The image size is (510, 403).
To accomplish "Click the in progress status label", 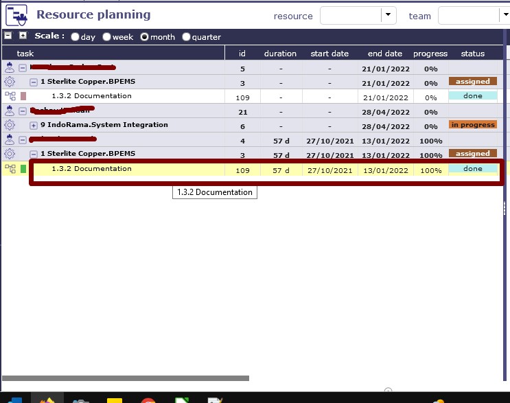I will (473, 125).
